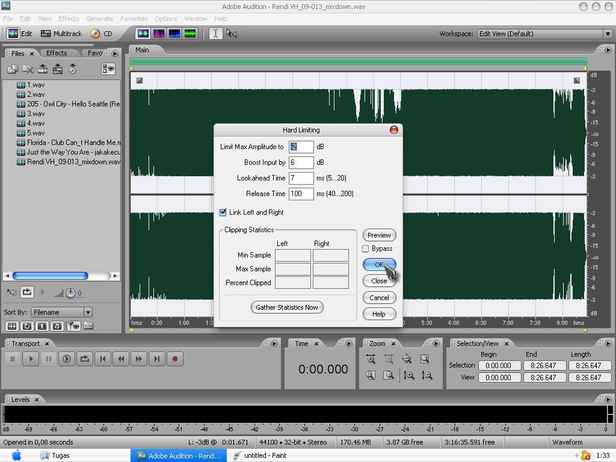
Task: Toggle show loop files filter button
Action: click(x=27, y=326)
